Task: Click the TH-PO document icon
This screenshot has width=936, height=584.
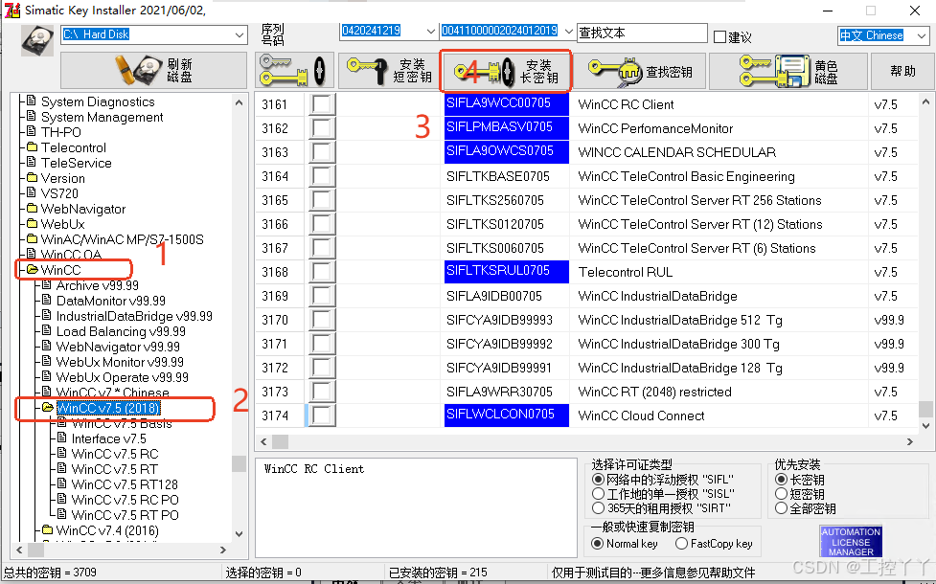Action: 33,131
